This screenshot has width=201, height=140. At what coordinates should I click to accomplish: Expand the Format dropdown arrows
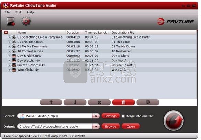96,116
